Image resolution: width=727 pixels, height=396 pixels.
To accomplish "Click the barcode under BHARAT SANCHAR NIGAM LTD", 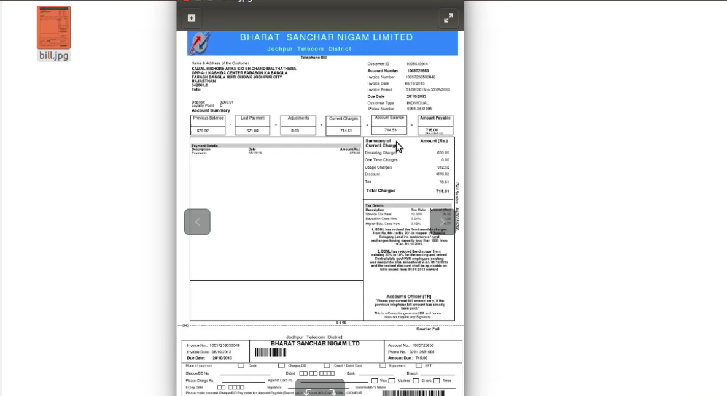I will tap(270, 352).
